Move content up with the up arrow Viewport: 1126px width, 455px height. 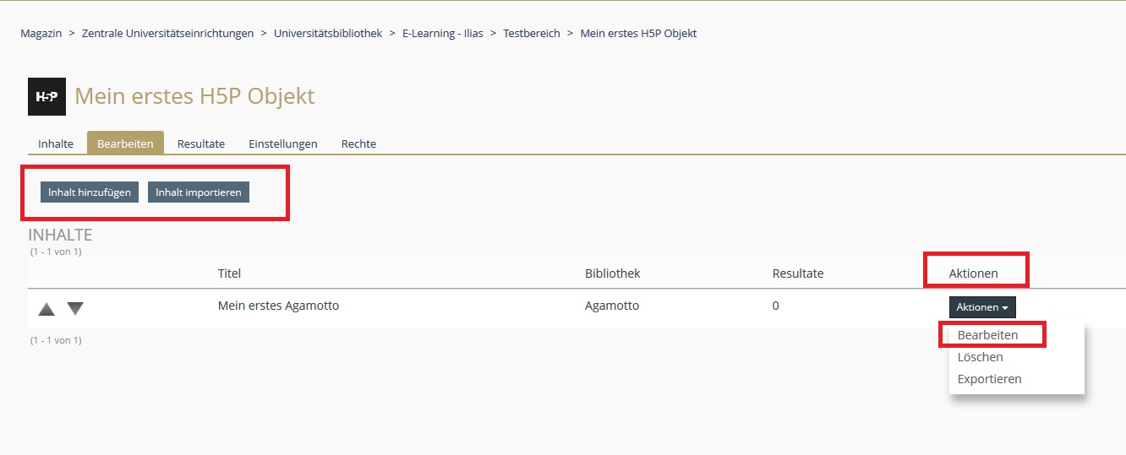[46, 309]
